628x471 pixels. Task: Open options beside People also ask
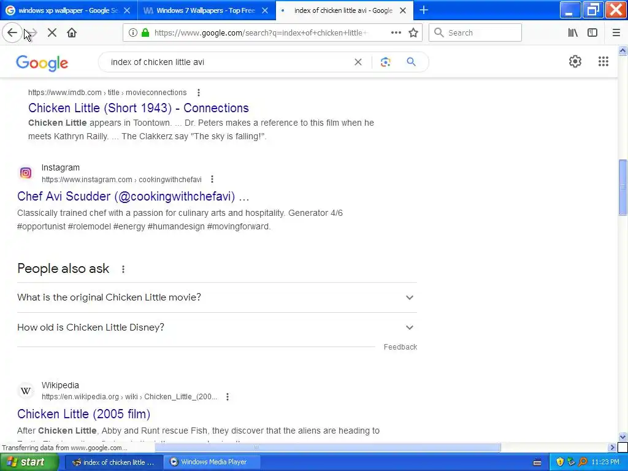point(123,269)
